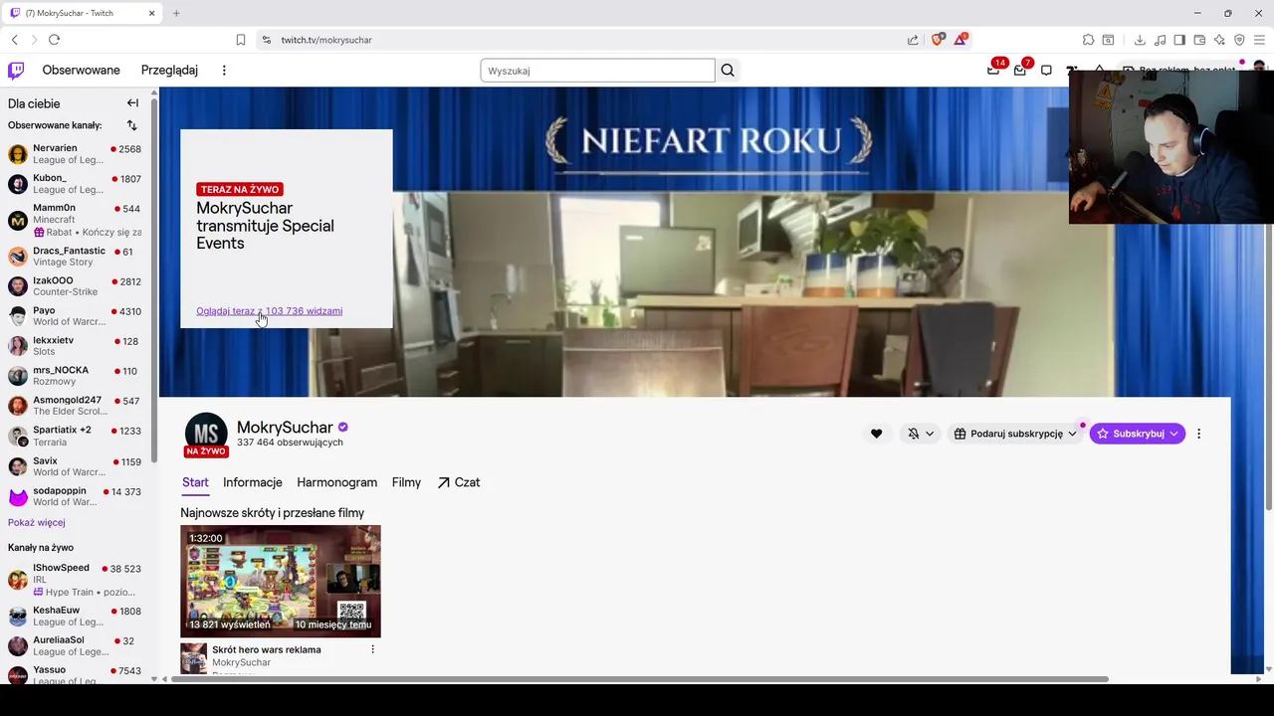This screenshot has width=1274, height=716.
Task: Click MokrySuchar uploader link under video
Action: point(241,662)
